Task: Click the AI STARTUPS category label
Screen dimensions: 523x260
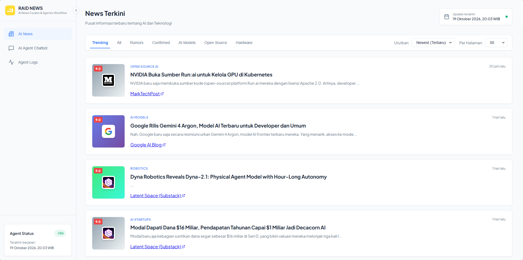Action: tap(140, 220)
